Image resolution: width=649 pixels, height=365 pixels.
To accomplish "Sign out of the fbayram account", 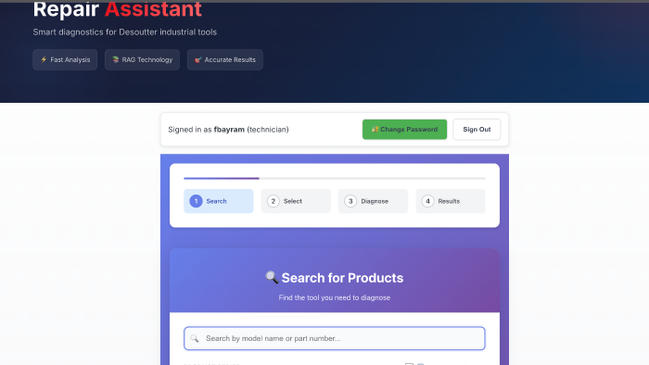I will pos(477,130).
